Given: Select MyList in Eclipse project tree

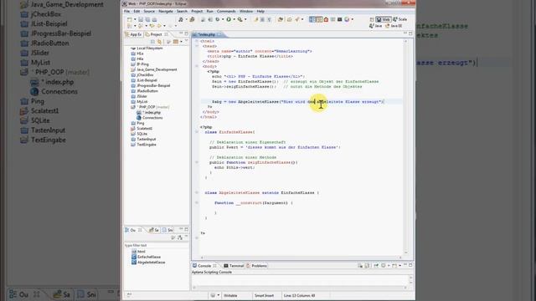Looking at the screenshot, I should [140, 102].
